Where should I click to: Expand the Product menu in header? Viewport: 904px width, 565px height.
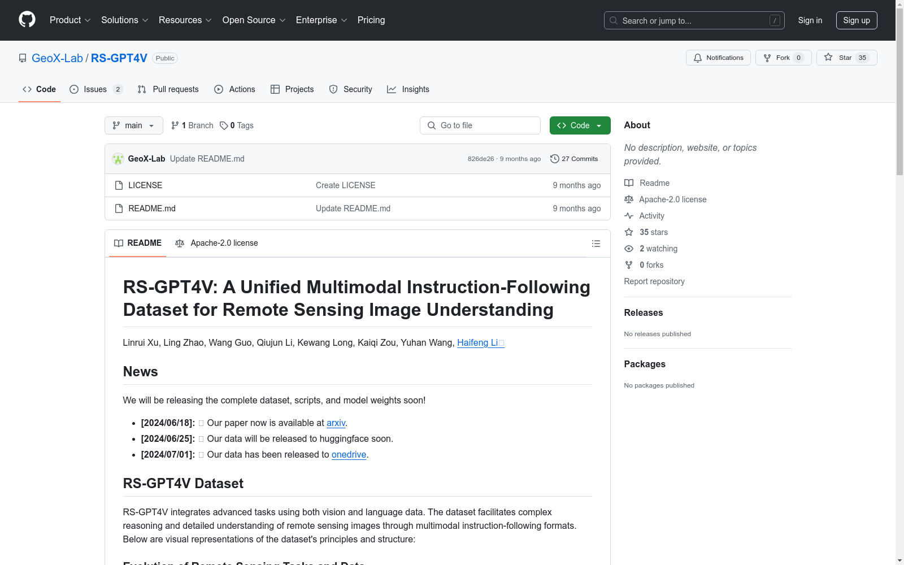point(70,20)
